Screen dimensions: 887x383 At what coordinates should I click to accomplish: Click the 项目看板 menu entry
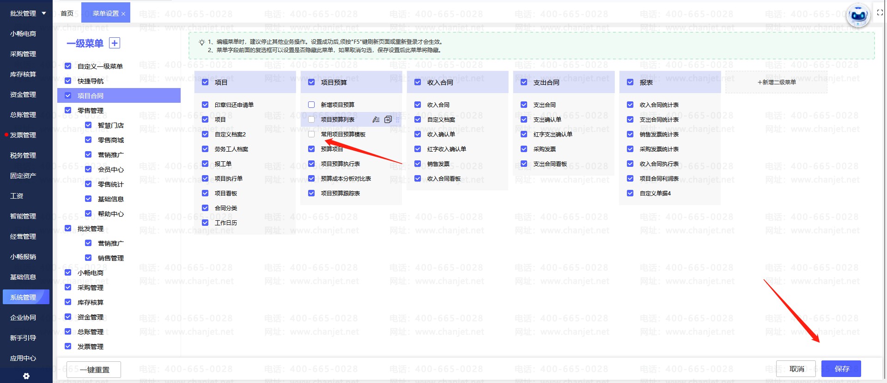(x=226, y=194)
